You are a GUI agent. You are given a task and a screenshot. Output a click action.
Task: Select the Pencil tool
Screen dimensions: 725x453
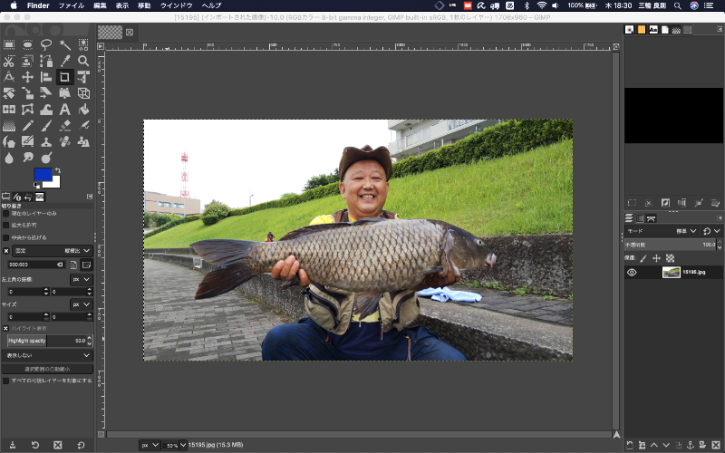click(27, 125)
